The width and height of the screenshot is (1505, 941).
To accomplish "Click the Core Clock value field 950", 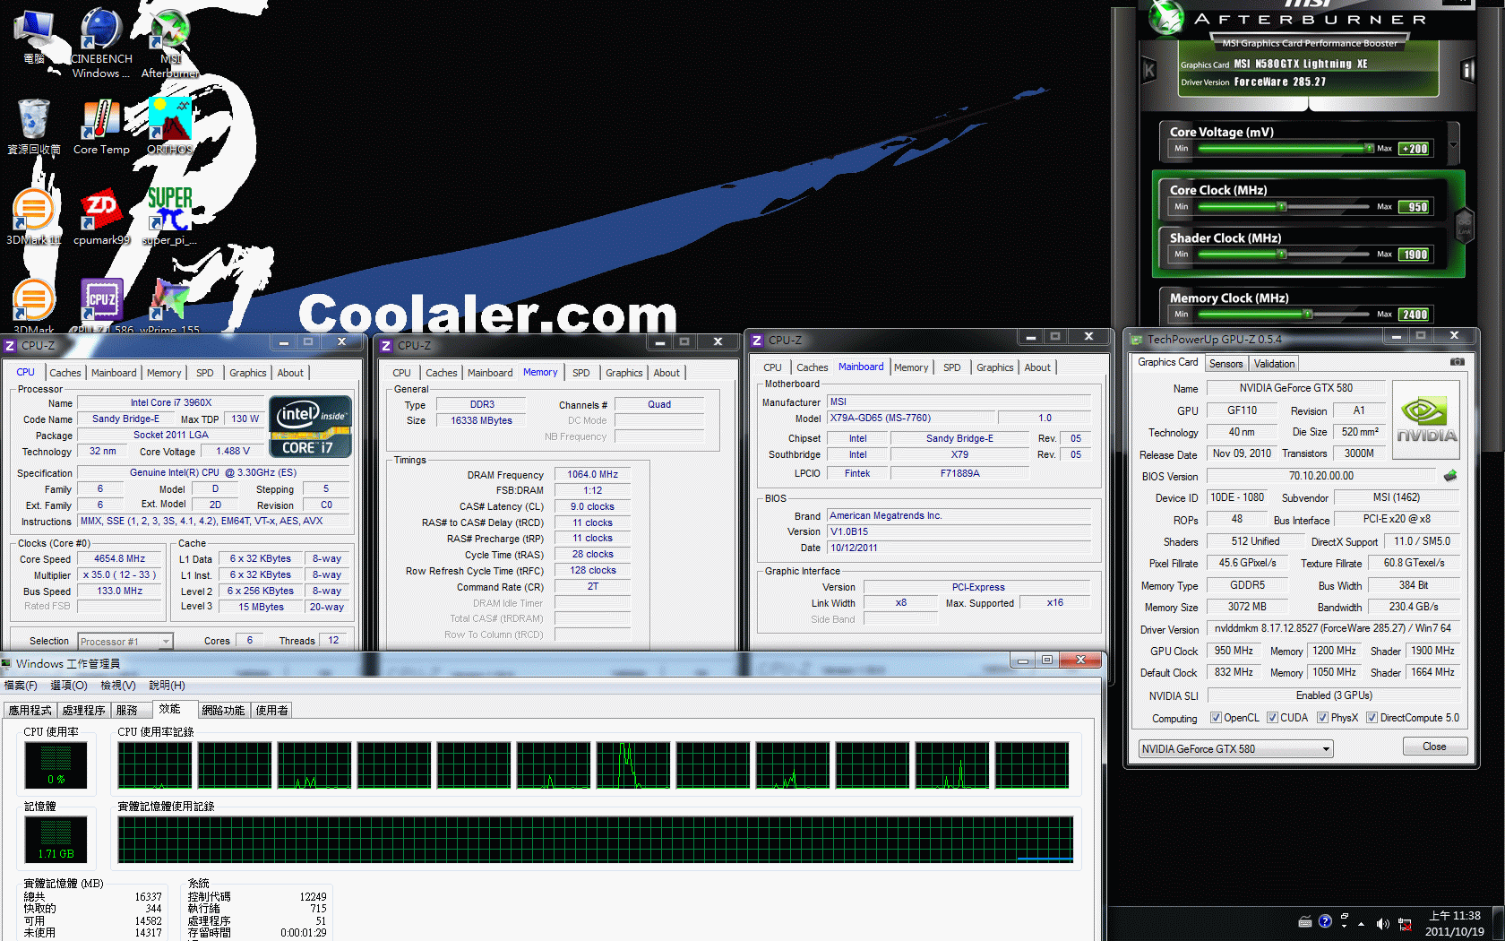I will [x=1415, y=207].
